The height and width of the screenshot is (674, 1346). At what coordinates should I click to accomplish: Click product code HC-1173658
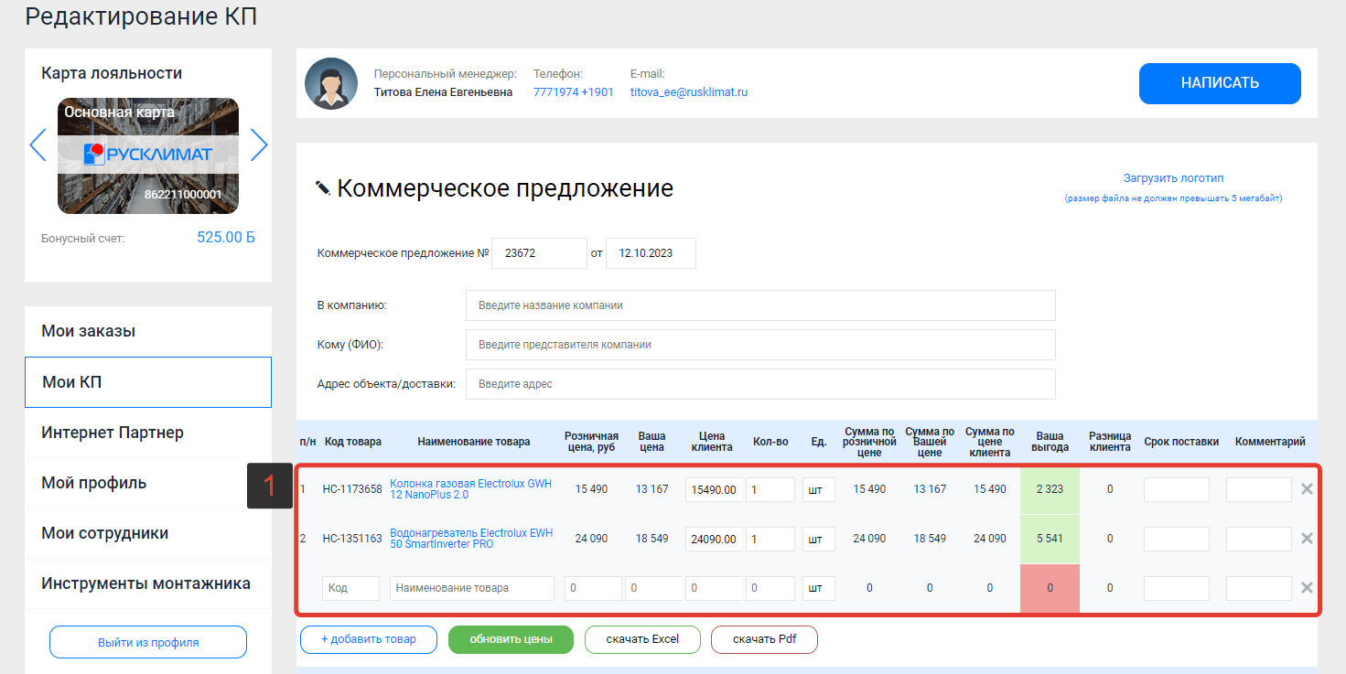click(352, 489)
